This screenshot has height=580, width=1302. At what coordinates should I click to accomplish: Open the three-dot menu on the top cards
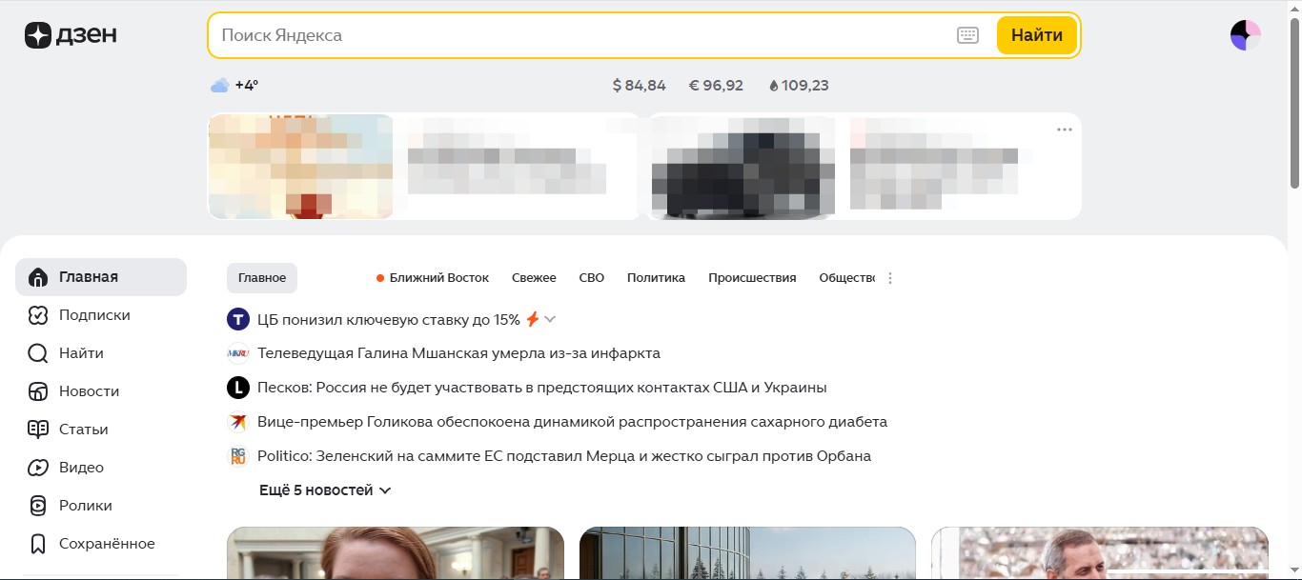pyautogui.click(x=1063, y=131)
